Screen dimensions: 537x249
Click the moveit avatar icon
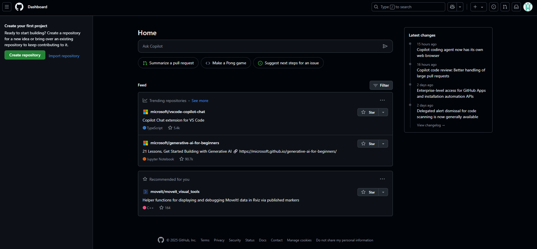pyautogui.click(x=145, y=192)
